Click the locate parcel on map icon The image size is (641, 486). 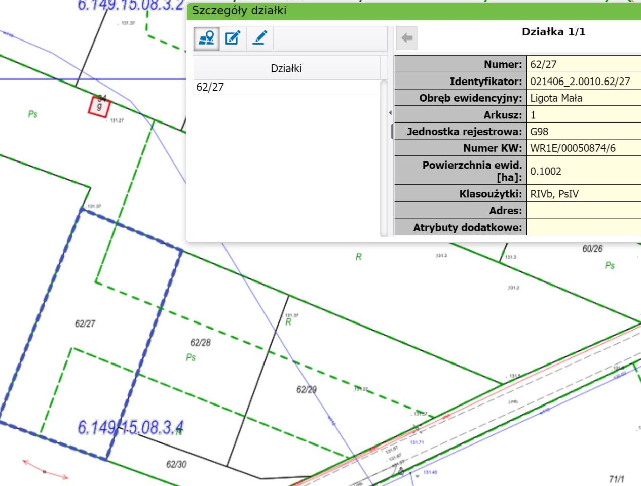click(207, 38)
